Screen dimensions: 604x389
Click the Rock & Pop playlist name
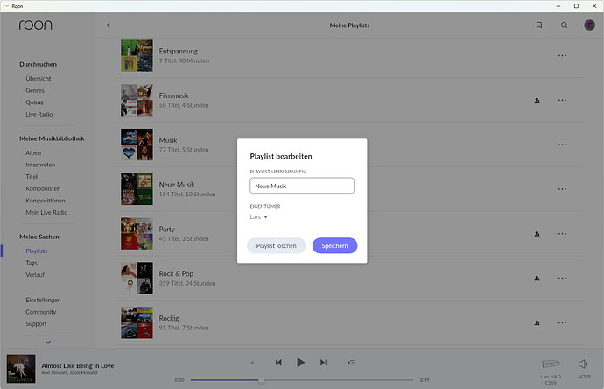point(176,273)
